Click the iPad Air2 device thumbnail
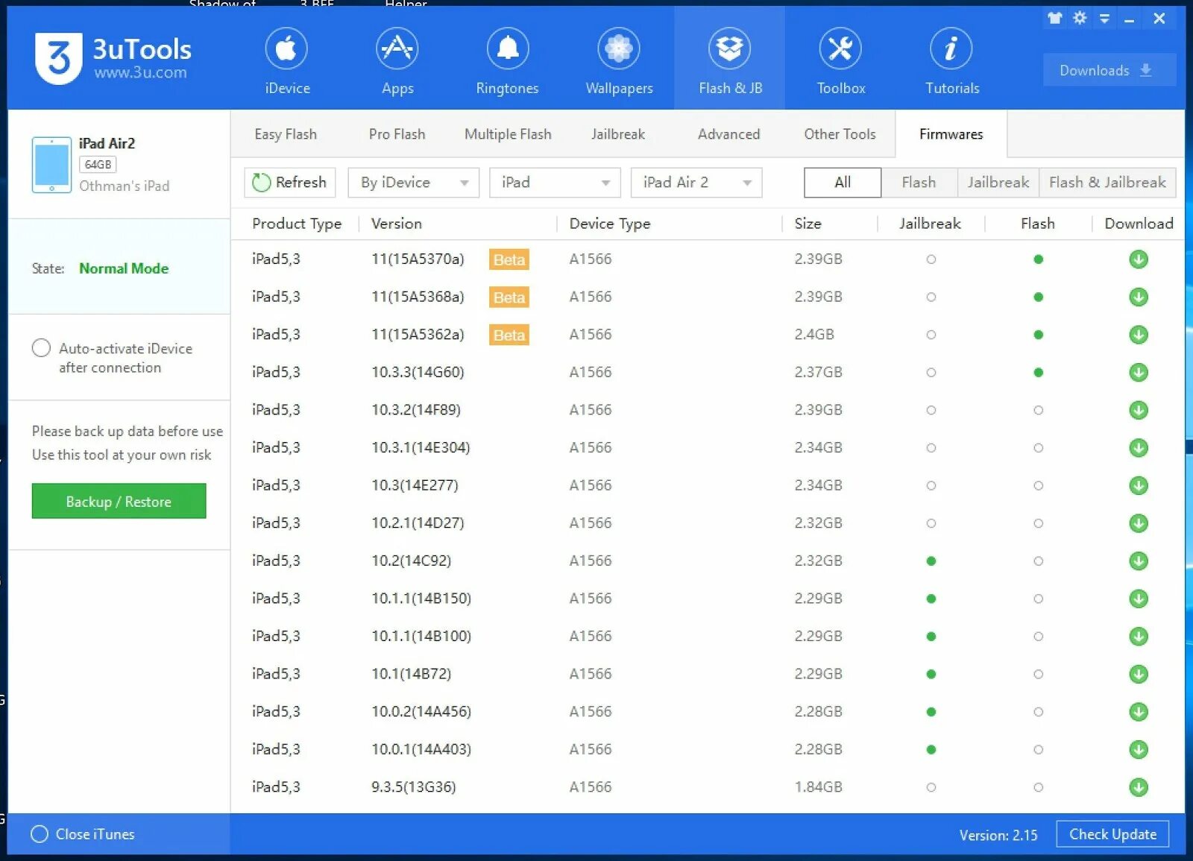Viewport: 1193px width, 861px height. [x=51, y=165]
